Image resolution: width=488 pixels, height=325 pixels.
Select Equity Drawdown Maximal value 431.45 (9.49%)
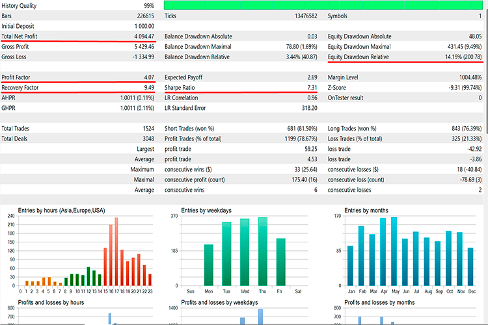coord(465,47)
